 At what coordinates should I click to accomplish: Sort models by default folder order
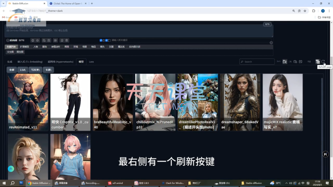[x=285, y=62]
